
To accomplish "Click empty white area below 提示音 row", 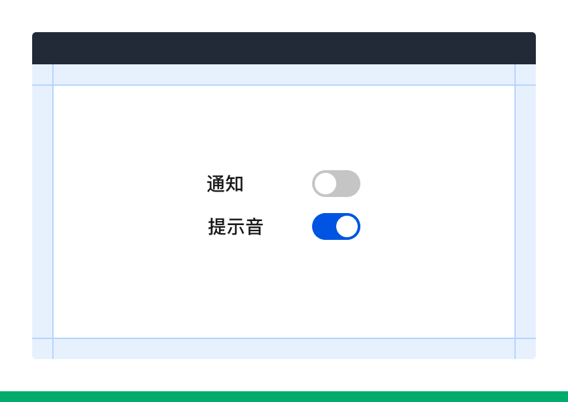I will (x=284, y=290).
